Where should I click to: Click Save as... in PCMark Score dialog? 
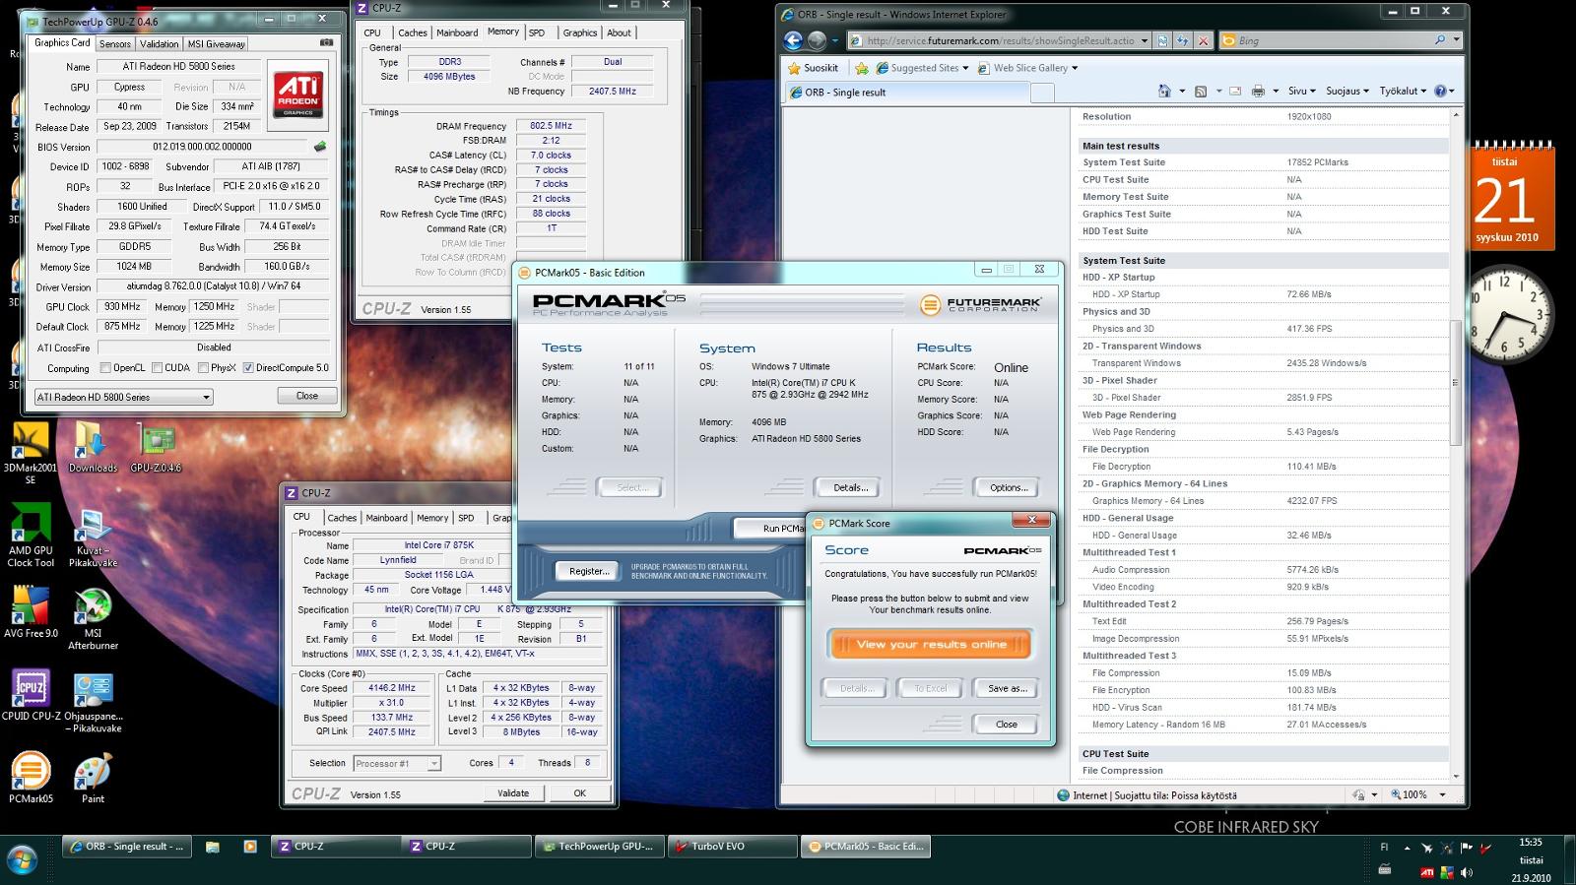(x=1007, y=689)
